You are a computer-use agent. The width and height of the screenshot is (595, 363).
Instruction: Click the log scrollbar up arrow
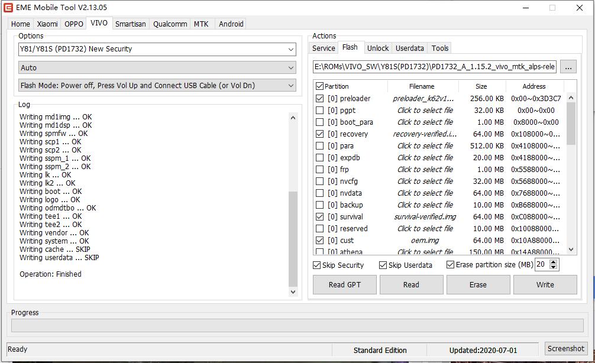point(293,118)
